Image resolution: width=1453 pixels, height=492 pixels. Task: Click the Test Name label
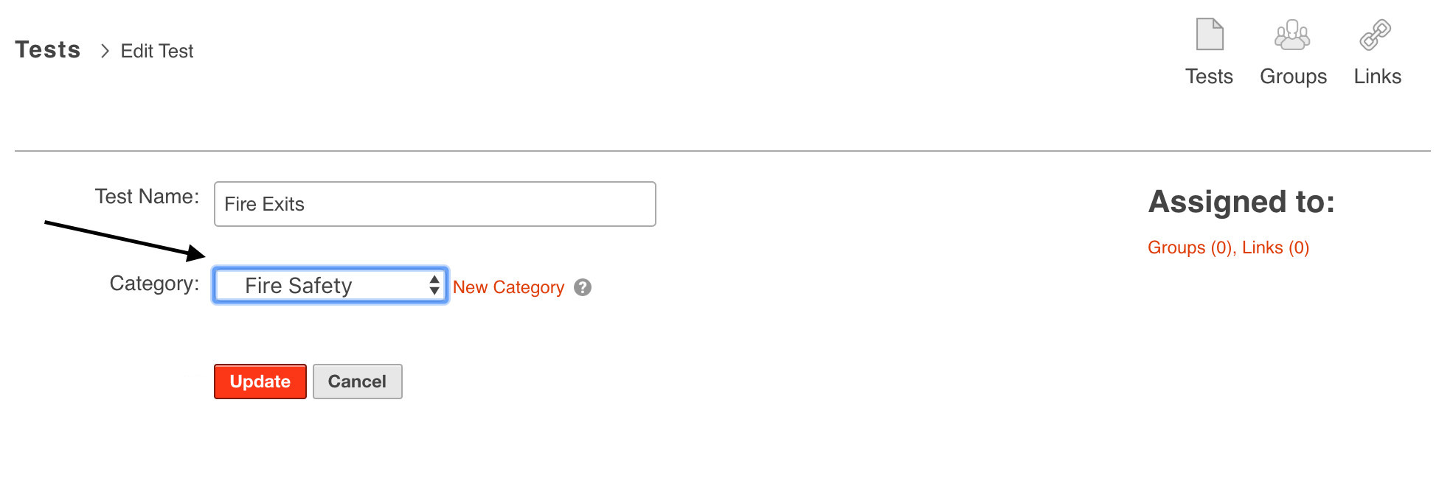147,197
